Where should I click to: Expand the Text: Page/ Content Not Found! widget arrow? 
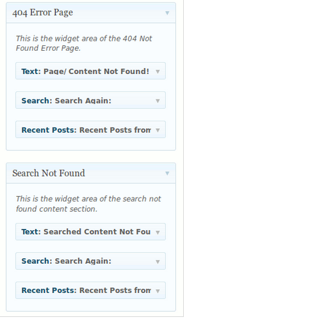(x=158, y=71)
